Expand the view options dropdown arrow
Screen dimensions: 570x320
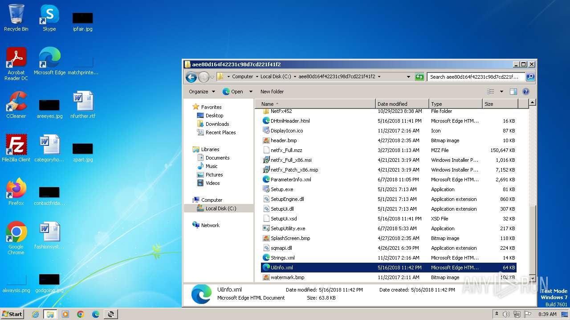(x=501, y=92)
